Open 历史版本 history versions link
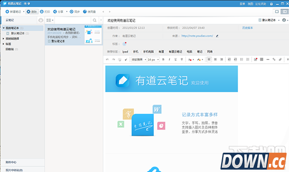Image resolution: width=289 pixels, height=172 pixels. pos(247,28)
